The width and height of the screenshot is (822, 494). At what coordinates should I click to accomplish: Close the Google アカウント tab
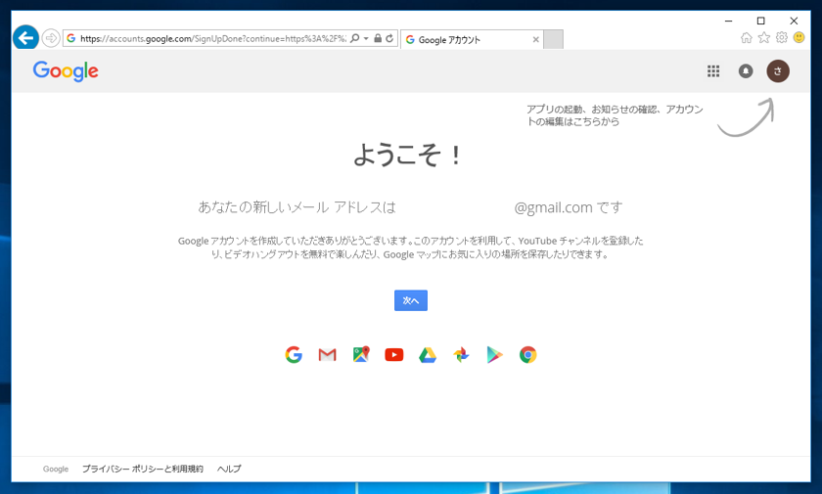(536, 39)
